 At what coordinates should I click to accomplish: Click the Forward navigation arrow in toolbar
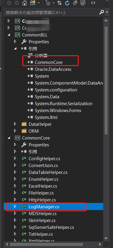click(x=17, y=3)
